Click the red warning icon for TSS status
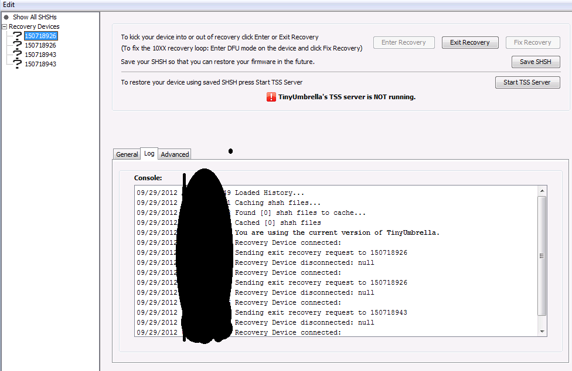Image resolution: width=572 pixels, height=371 pixels. click(x=271, y=97)
